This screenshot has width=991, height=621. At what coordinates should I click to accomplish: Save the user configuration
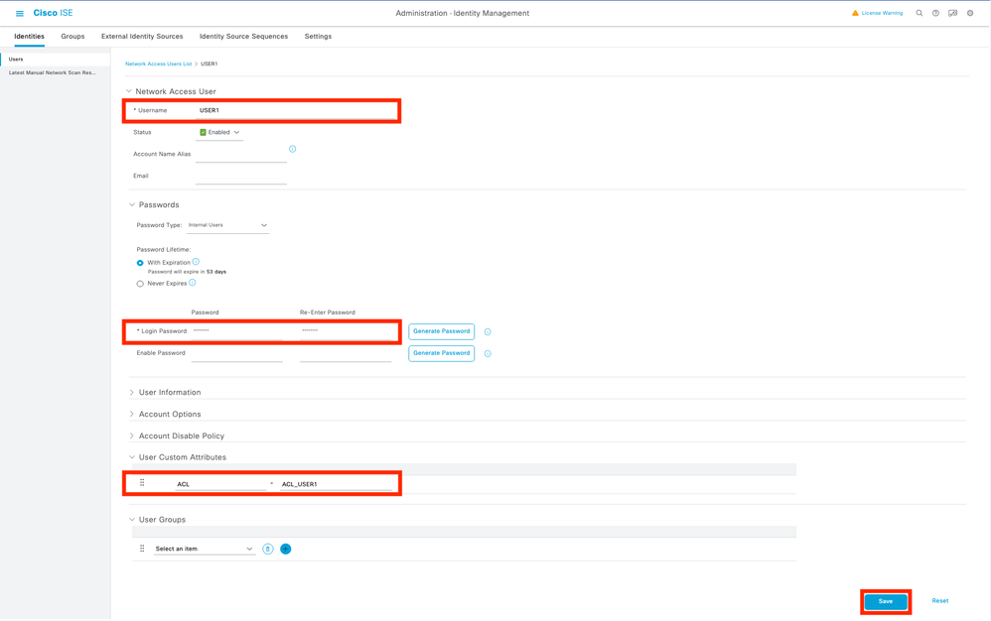click(x=886, y=601)
